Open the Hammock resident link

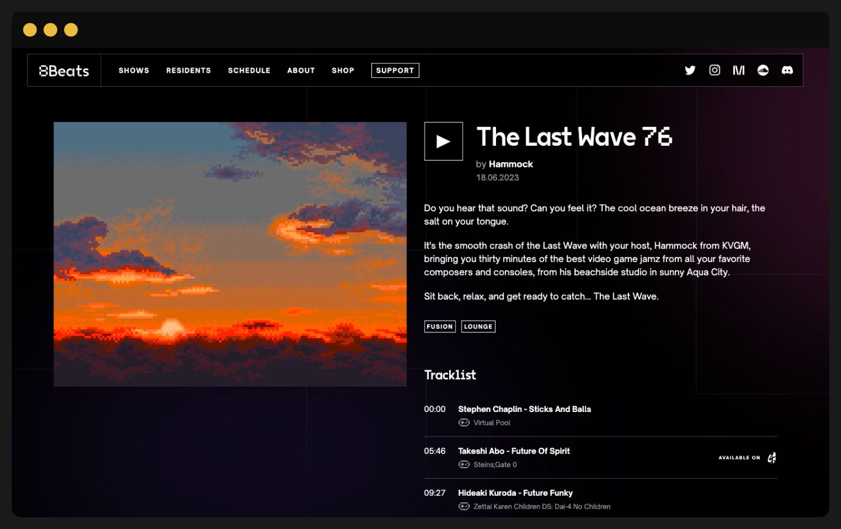pyautogui.click(x=511, y=164)
